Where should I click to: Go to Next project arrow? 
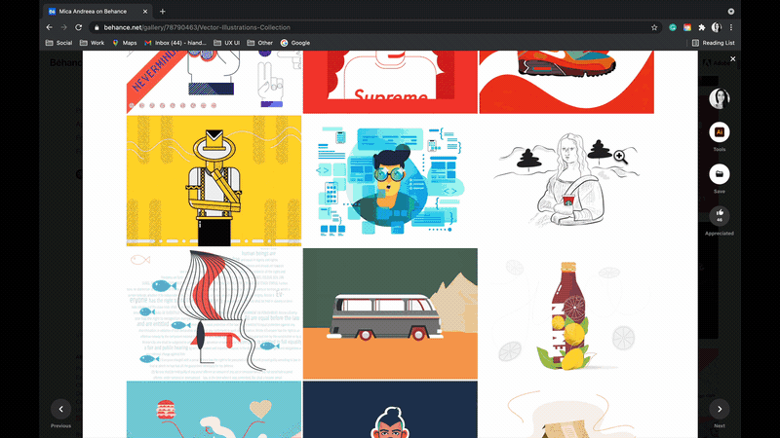click(x=720, y=409)
